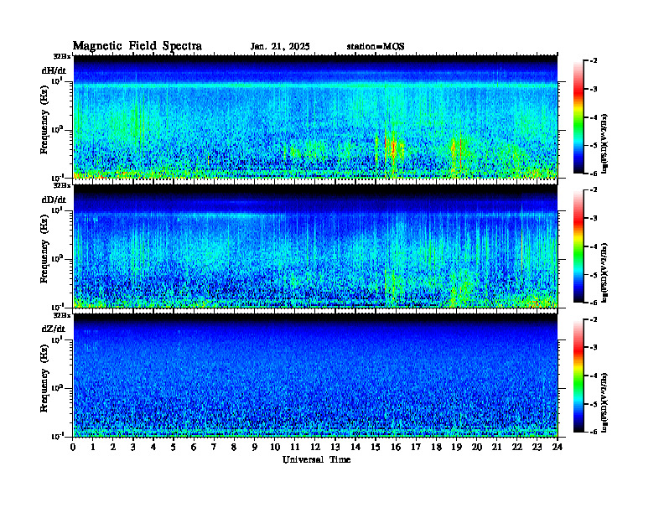The image size is (664, 513).
Task: Click the "32Hz" label atop dD/dt panel
Action: (62, 185)
